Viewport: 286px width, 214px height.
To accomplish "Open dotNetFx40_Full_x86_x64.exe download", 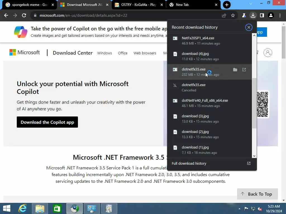I will 209,103.
